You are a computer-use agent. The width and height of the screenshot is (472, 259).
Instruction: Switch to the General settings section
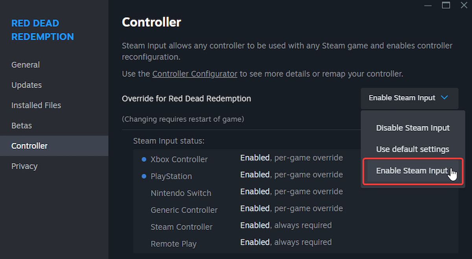coord(26,64)
